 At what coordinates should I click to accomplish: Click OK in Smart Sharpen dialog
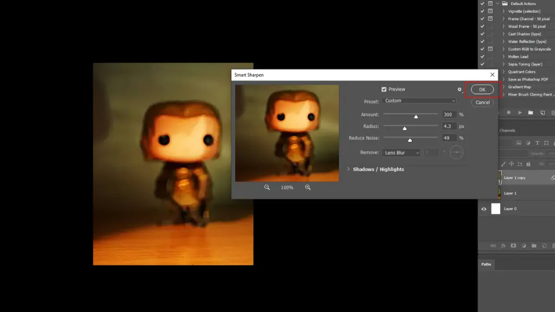coord(482,89)
